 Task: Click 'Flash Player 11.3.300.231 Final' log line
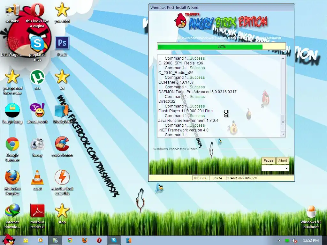point(186,111)
